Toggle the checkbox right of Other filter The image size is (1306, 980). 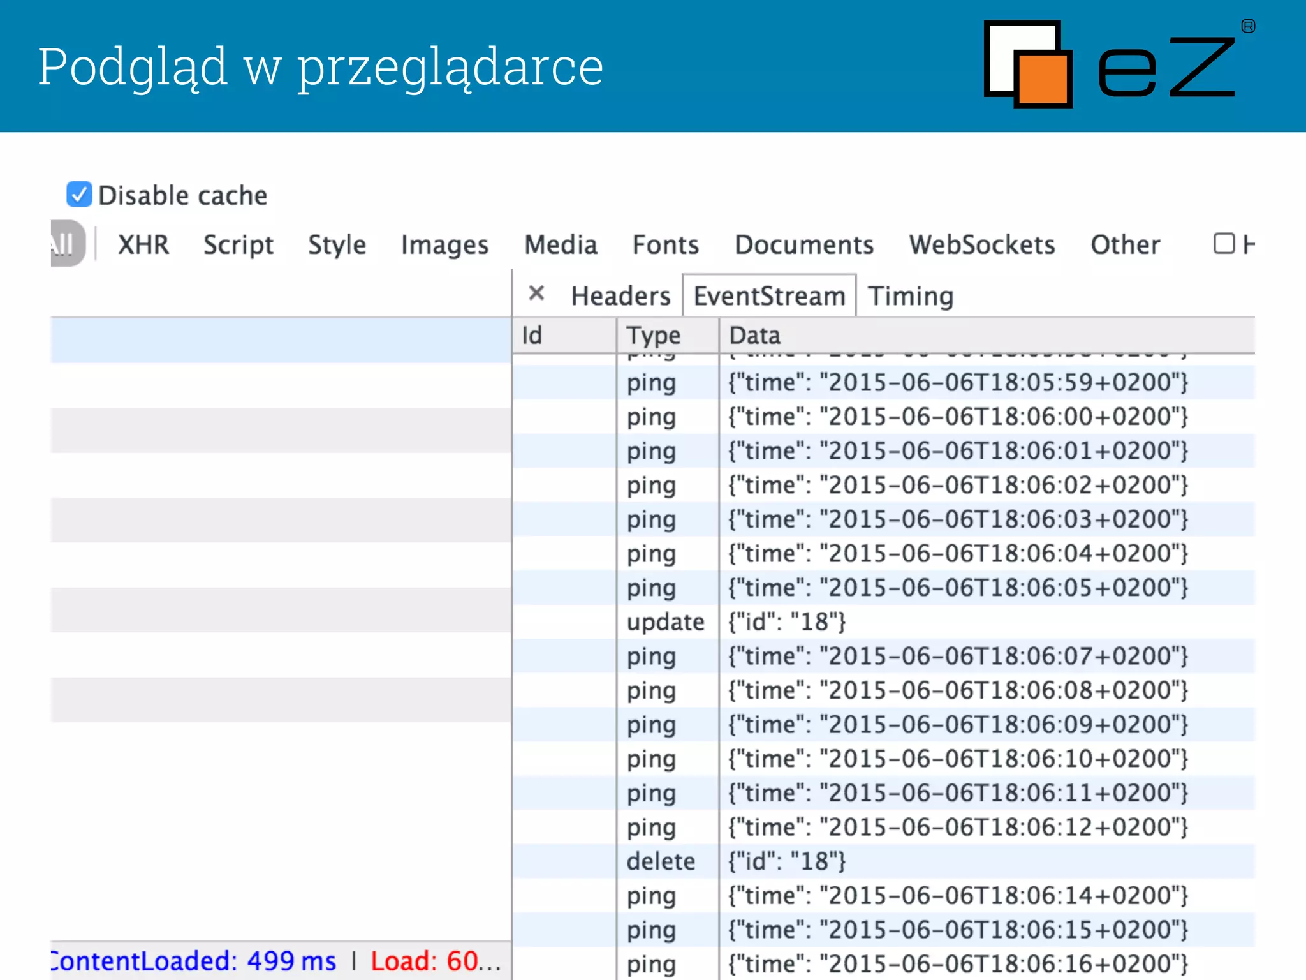point(1224,244)
